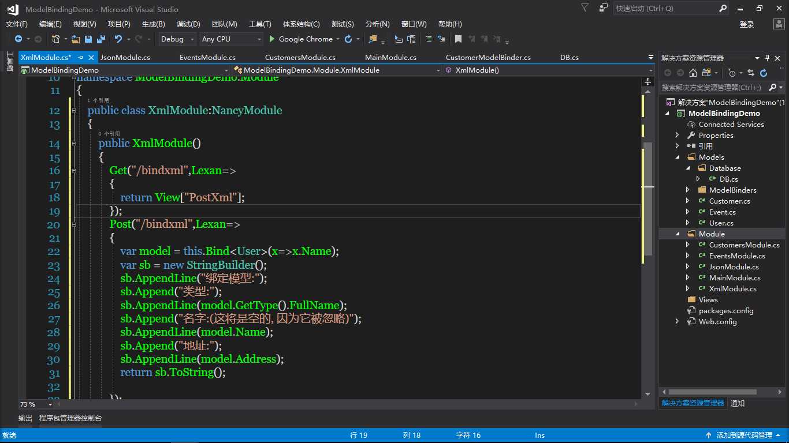Toggle the pin on the XmlModule.cs tab
The width and height of the screenshot is (789, 443).
tap(81, 57)
